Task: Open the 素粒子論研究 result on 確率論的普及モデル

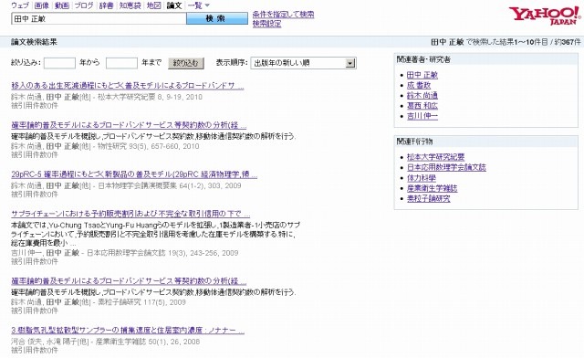Action: click(x=129, y=281)
